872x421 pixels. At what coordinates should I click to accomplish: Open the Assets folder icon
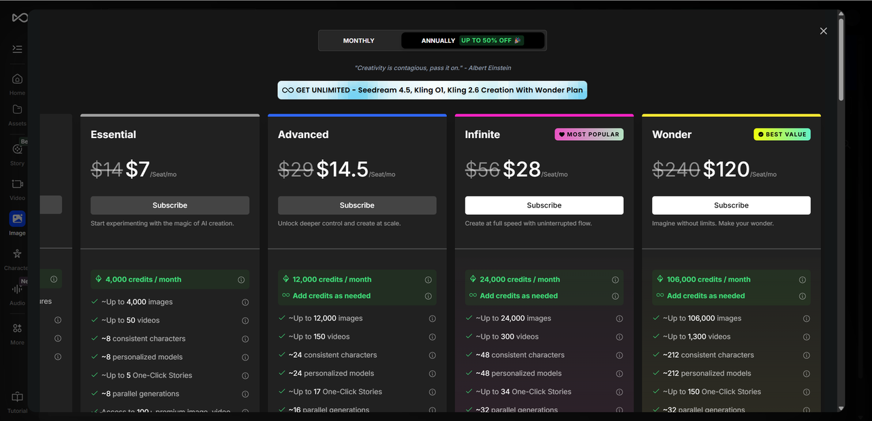(x=17, y=110)
